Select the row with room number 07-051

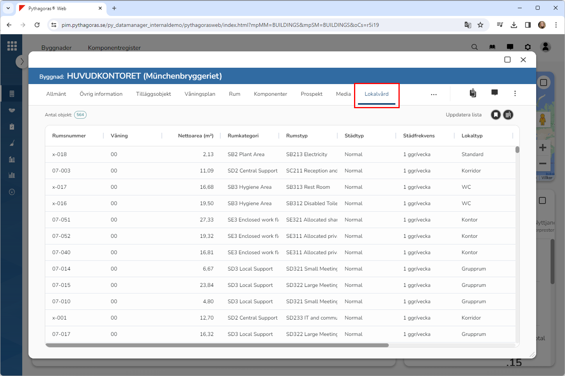coord(61,220)
